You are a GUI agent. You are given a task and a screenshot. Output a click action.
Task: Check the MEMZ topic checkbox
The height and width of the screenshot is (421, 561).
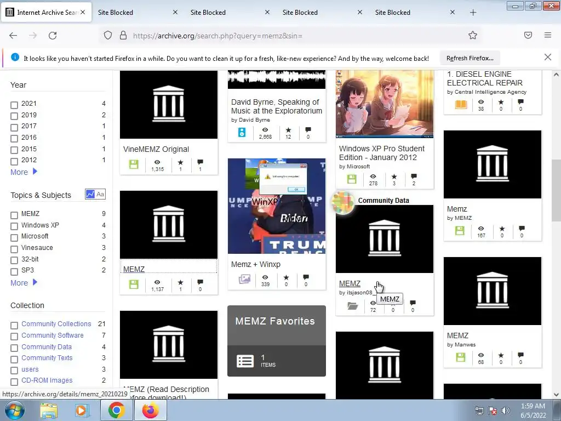pos(14,215)
